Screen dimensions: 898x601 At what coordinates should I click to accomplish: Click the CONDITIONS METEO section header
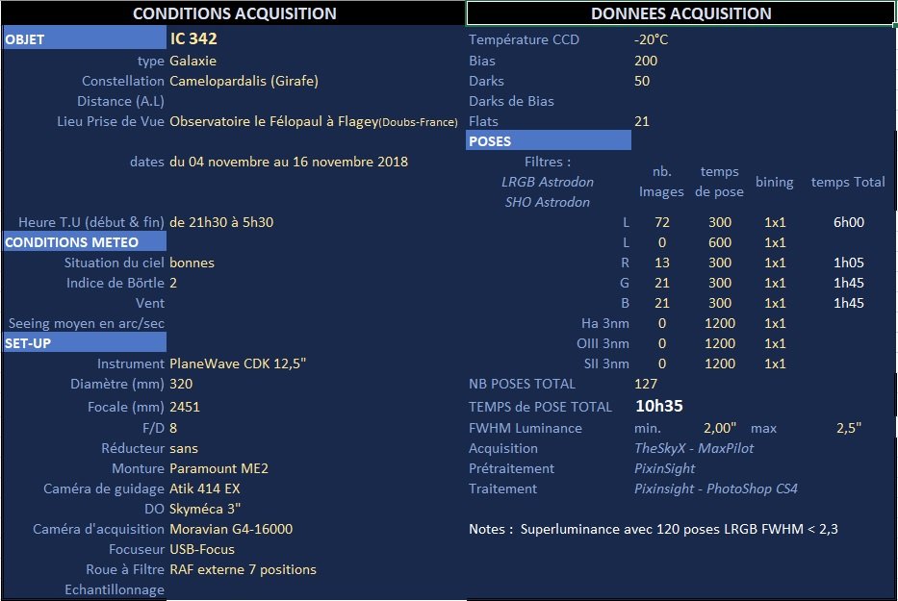pyautogui.click(x=84, y=242)
